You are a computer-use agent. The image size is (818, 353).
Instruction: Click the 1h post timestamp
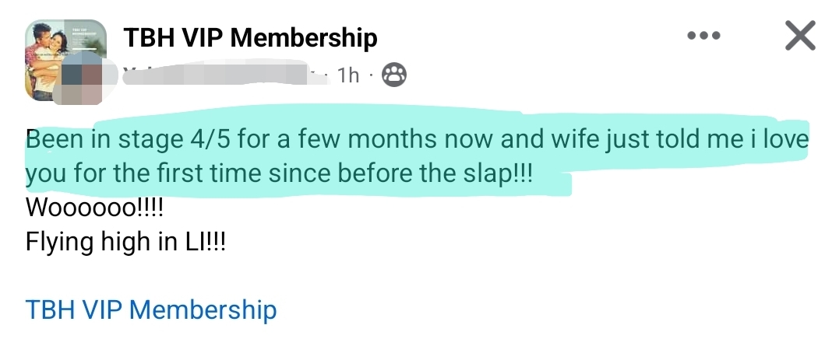[347, 75]
